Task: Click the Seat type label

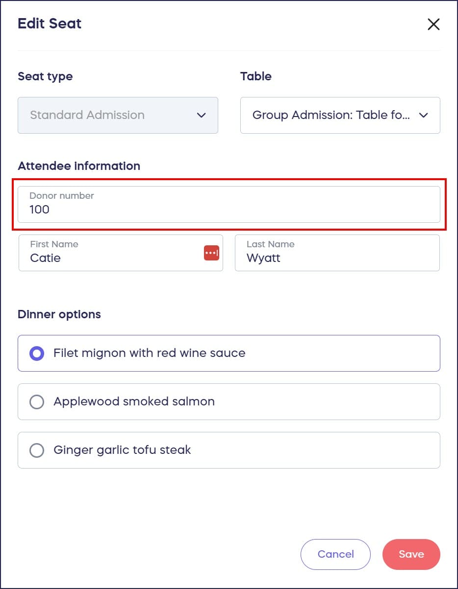Action: point(45,76)
